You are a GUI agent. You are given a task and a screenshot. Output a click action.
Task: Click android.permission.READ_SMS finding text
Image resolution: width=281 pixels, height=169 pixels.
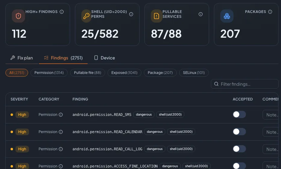(102, 115)
